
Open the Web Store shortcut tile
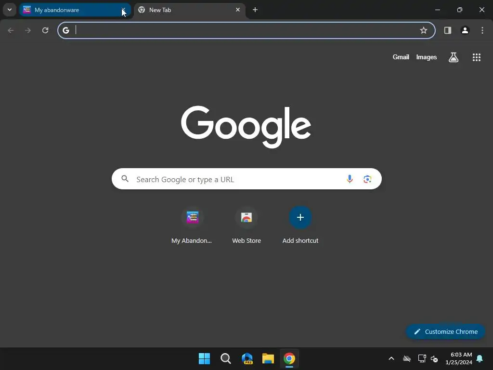click(246, 225)
